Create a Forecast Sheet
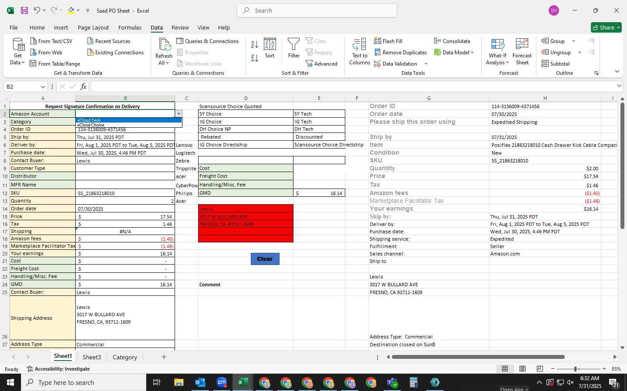The image size is (627, 391). (522, 51)
